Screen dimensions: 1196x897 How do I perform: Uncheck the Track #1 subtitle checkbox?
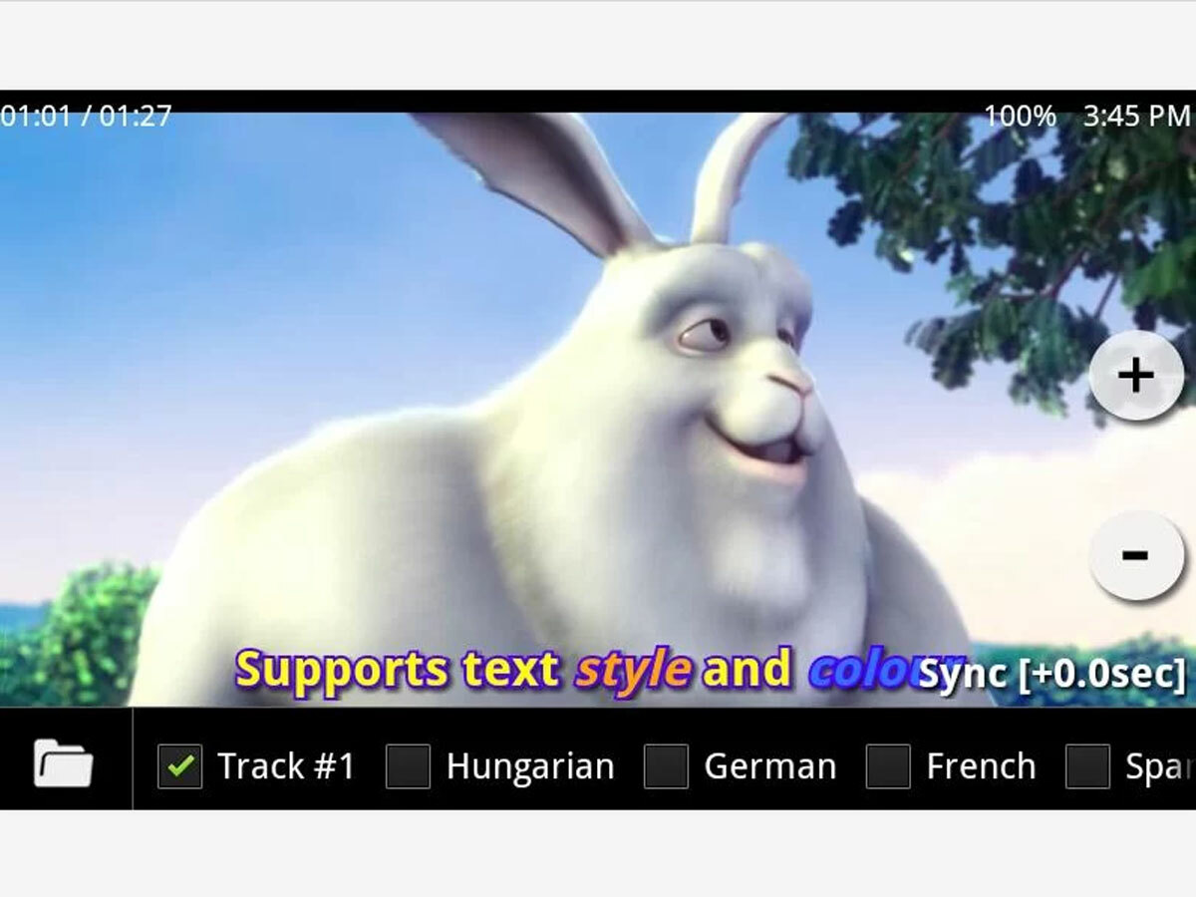click(x=179, y=765)
